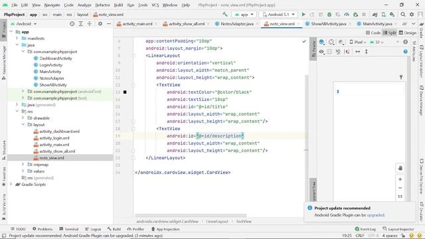
Task: Click the TODO tool window button
Action: coord(18,229)
